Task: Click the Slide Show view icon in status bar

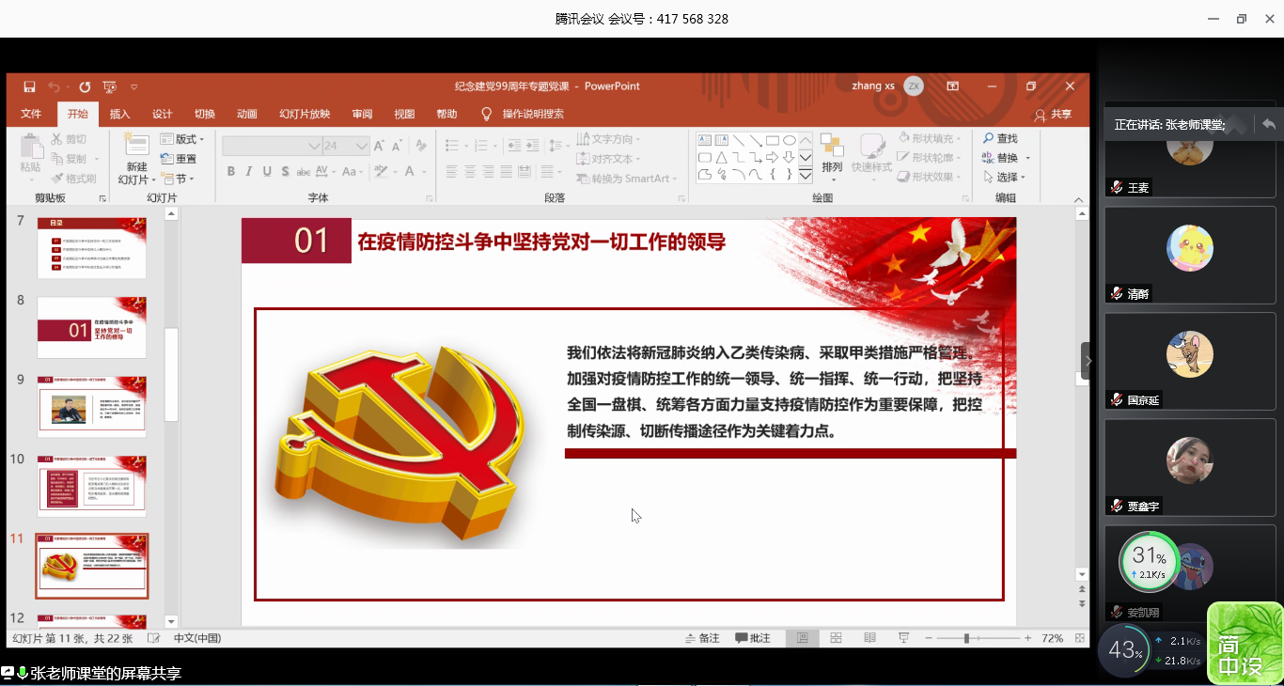Action: pos(903,638)
